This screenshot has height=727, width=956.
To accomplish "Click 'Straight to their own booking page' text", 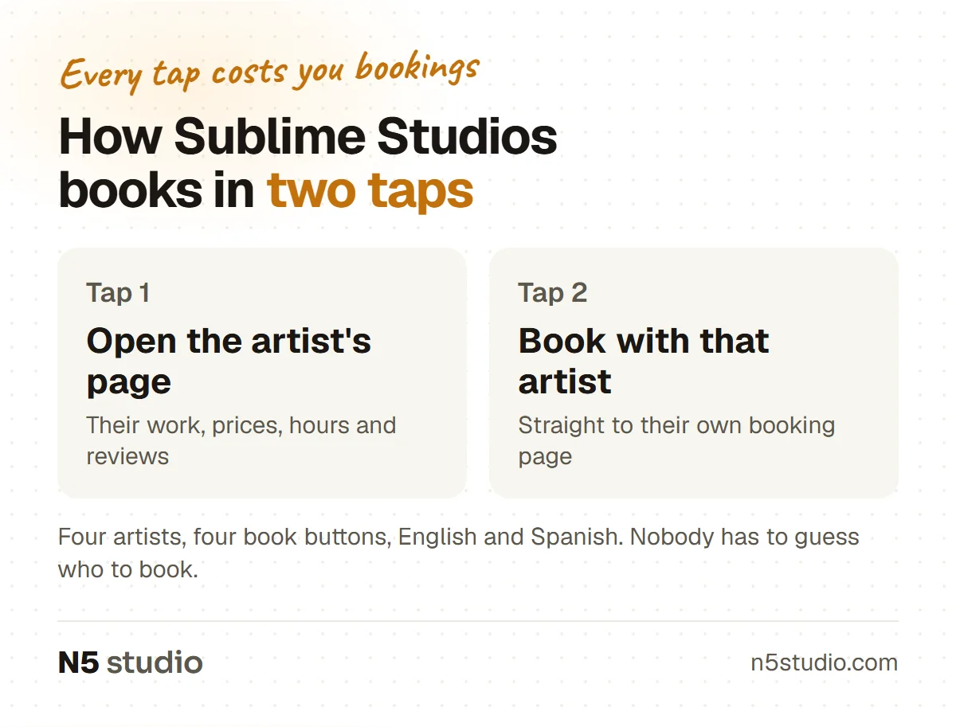I will 676,440.
